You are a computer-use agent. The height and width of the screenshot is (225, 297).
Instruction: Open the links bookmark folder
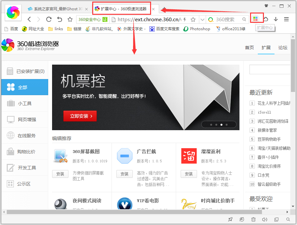pos(56,29)
